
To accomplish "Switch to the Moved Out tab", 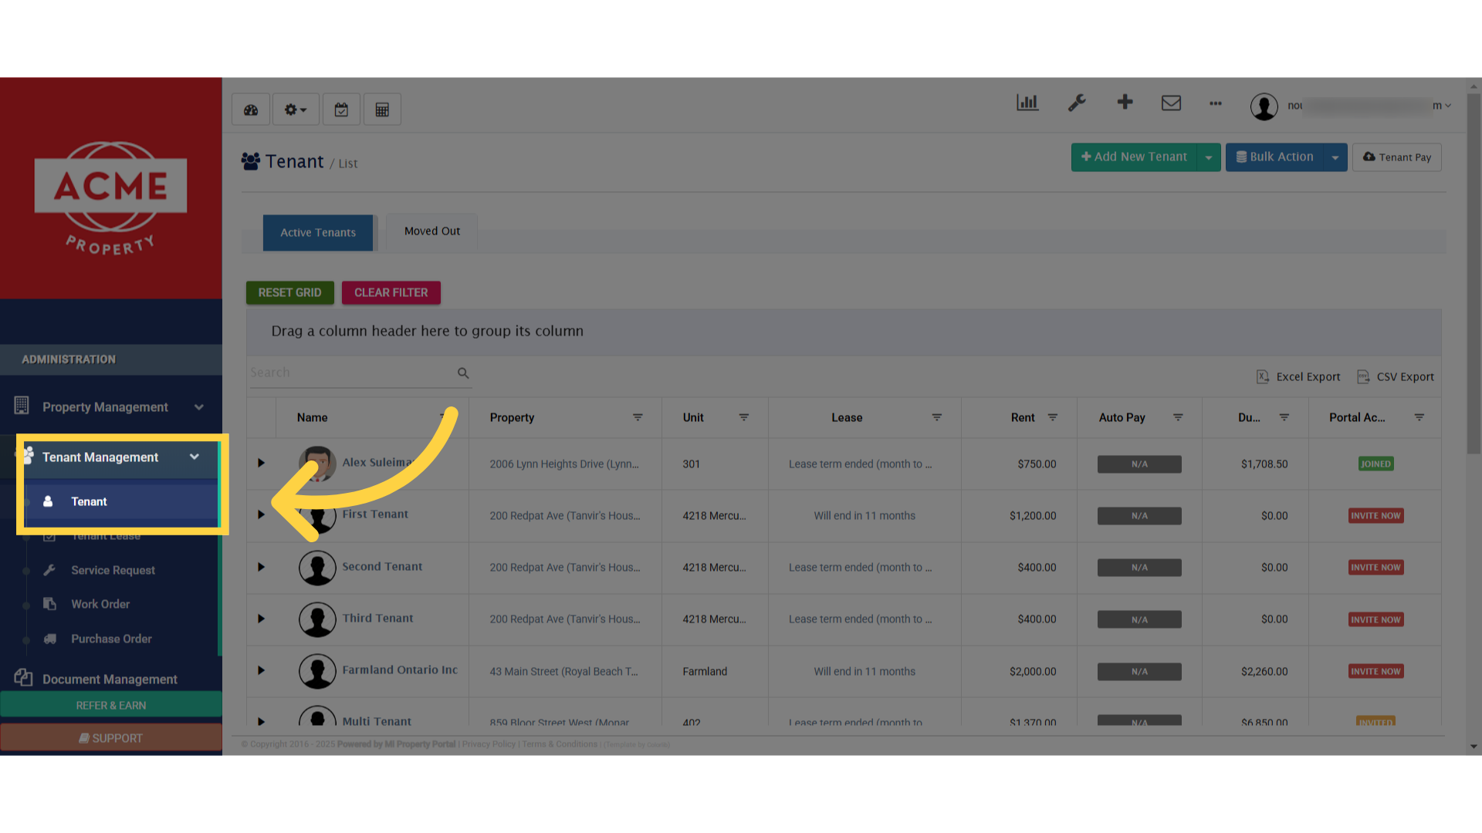I will pos(431,231).
